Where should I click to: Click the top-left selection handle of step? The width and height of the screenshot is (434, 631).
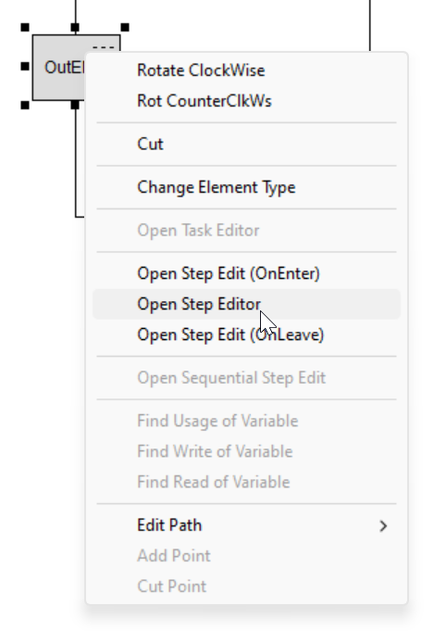[x=25, y=28]
